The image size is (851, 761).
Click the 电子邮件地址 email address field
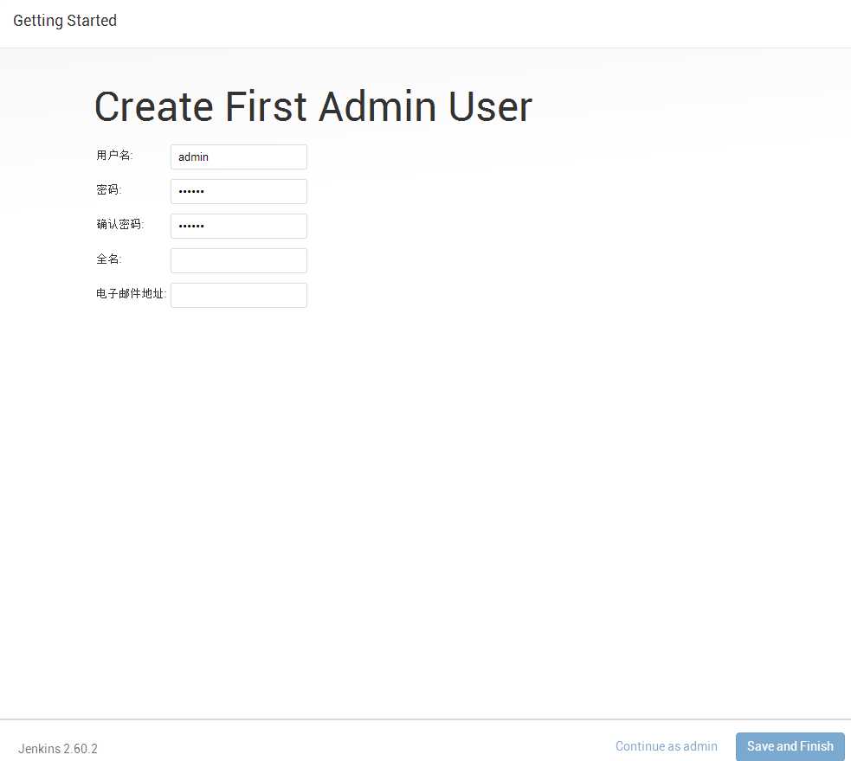click(x=239, y=296)
